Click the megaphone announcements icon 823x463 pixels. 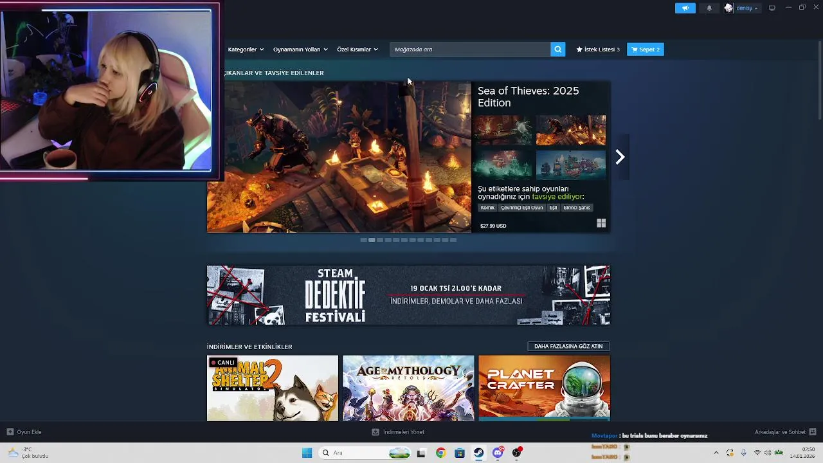coord(685,8)
